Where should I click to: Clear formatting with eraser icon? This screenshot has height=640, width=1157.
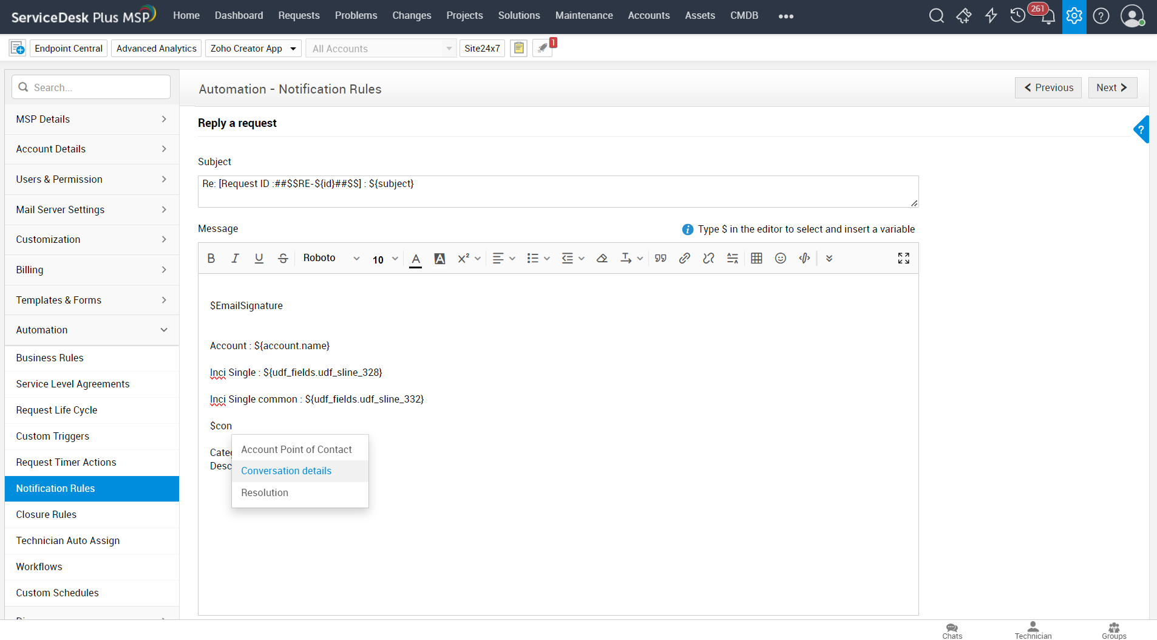602,259
